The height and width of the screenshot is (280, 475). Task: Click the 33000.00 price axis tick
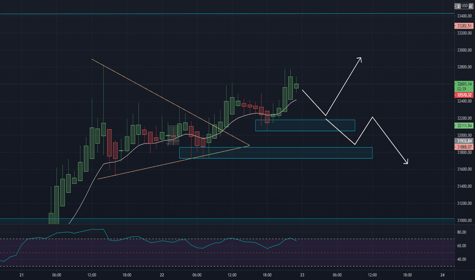click(x=464, y=50)
